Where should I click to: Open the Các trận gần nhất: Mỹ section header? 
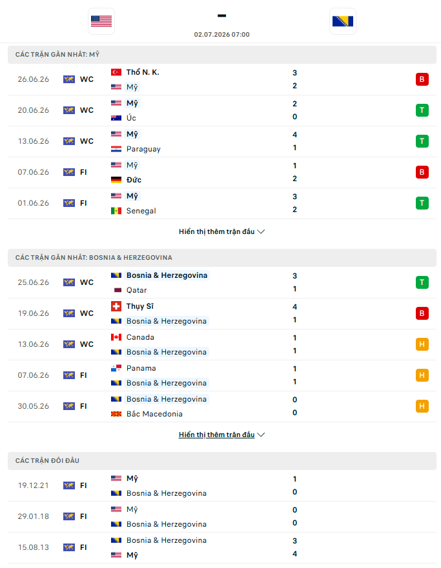pyautogui.click(x=222, y=55)
